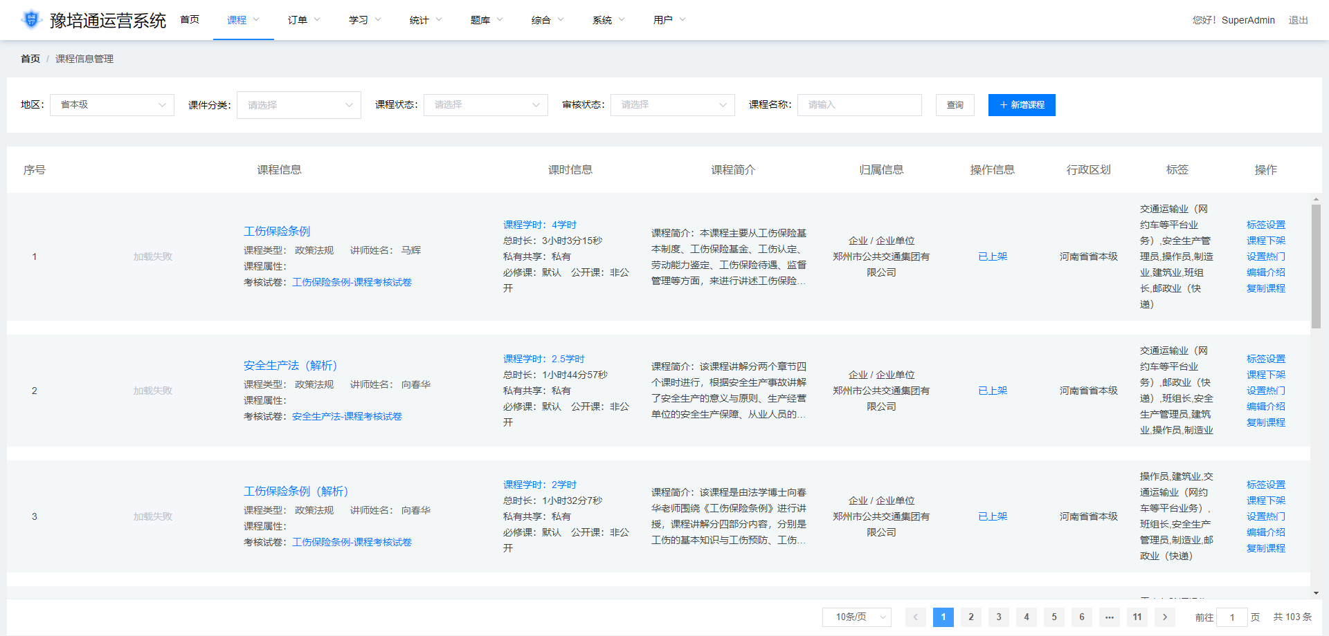Screen dimensions: 1329x636
Task: Open course title 工伤保险条例（解析）
Action: click(296, 491)
